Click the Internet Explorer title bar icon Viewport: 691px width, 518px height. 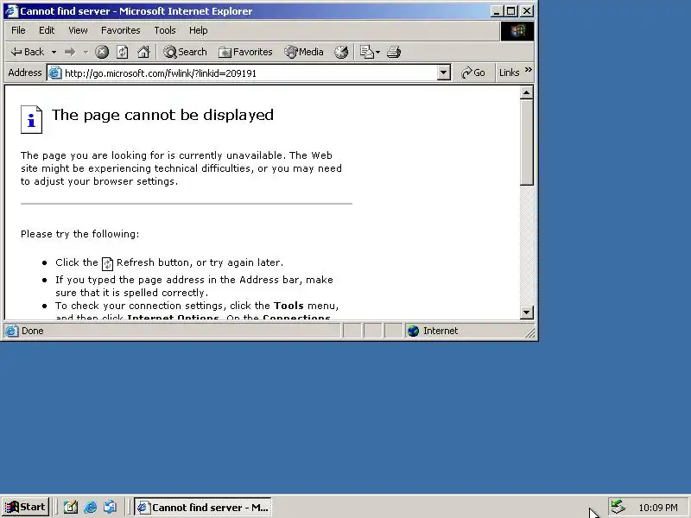point(11,11)
